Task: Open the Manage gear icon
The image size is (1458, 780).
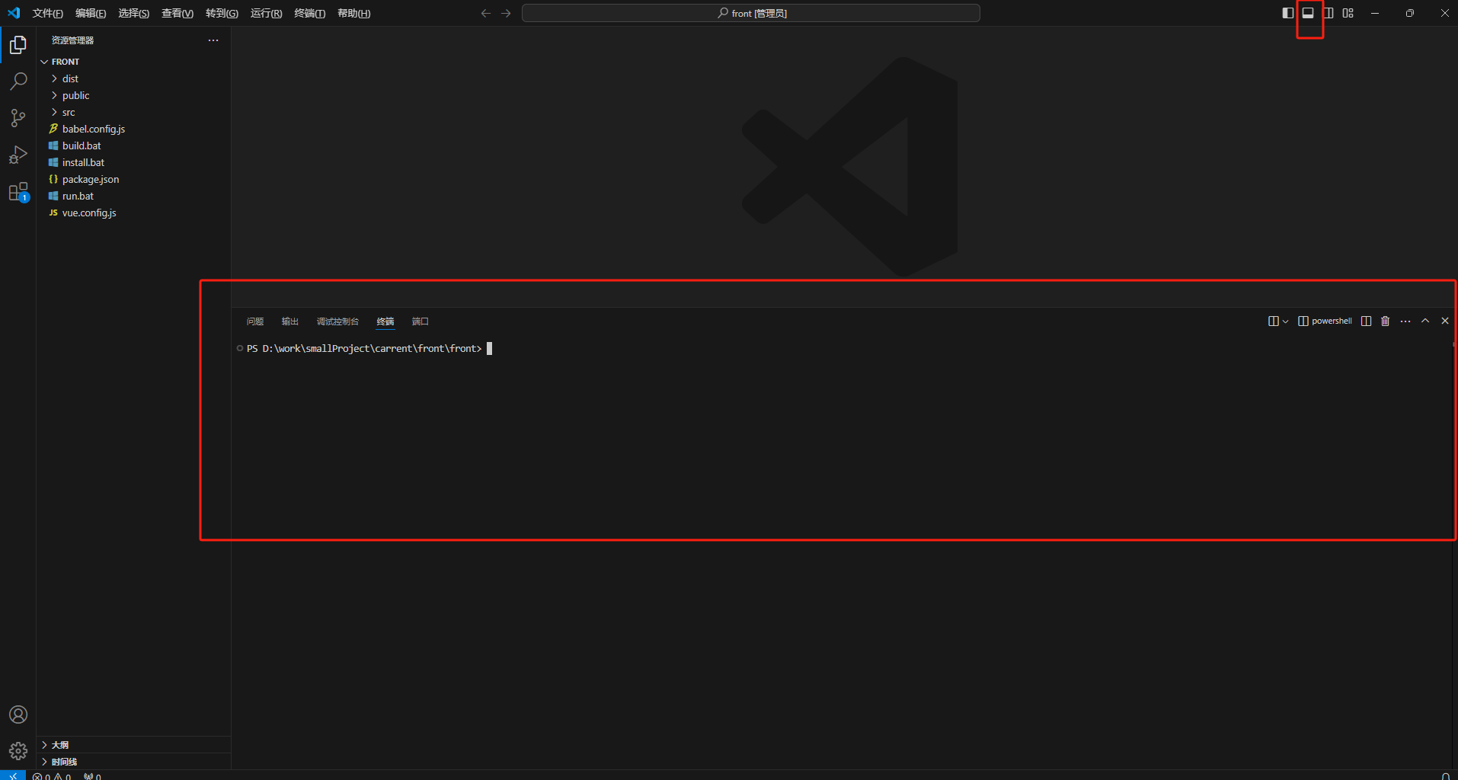Action: [x=18, y=751]
